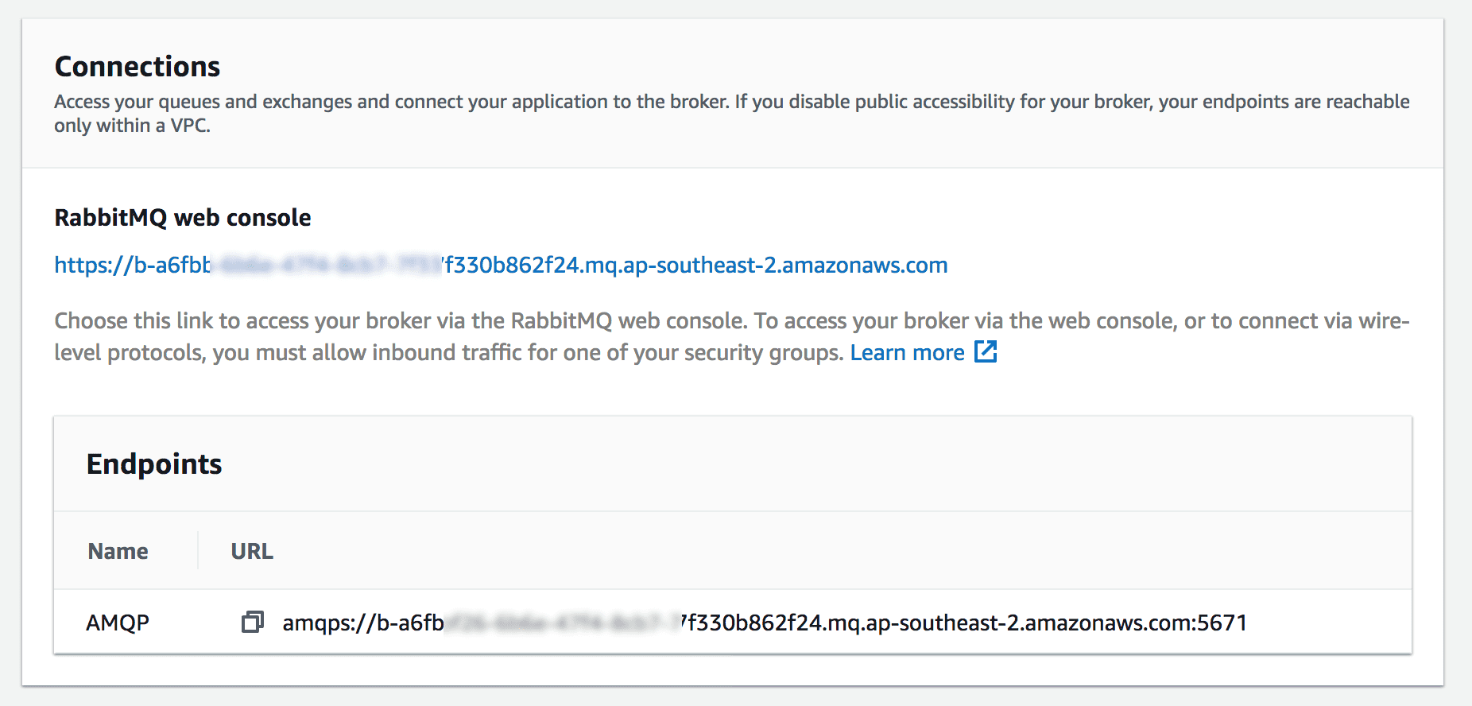This screenshot has height=706, width=1472.
Task: Select the AMQP endpoint name cell
Action: (x=118, y=623)
